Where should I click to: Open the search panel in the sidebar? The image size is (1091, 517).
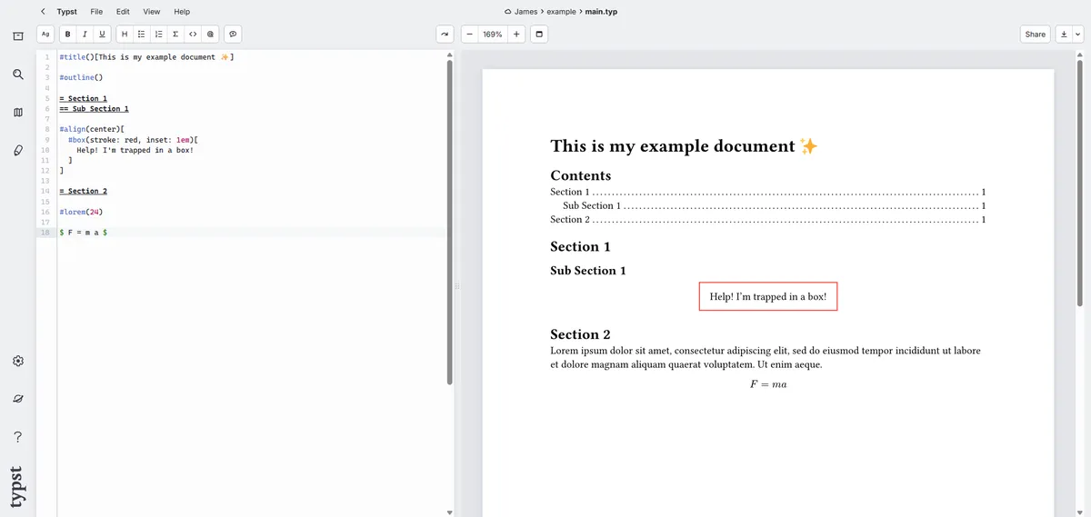click(x=17, y=75)
